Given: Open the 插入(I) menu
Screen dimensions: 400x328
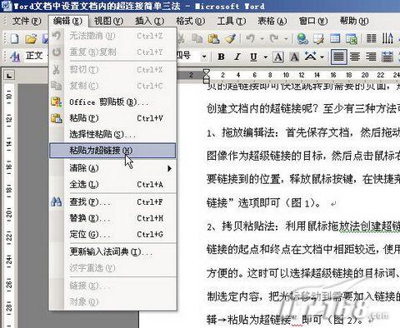Looking at the screenshot, I should pos(149,21).
